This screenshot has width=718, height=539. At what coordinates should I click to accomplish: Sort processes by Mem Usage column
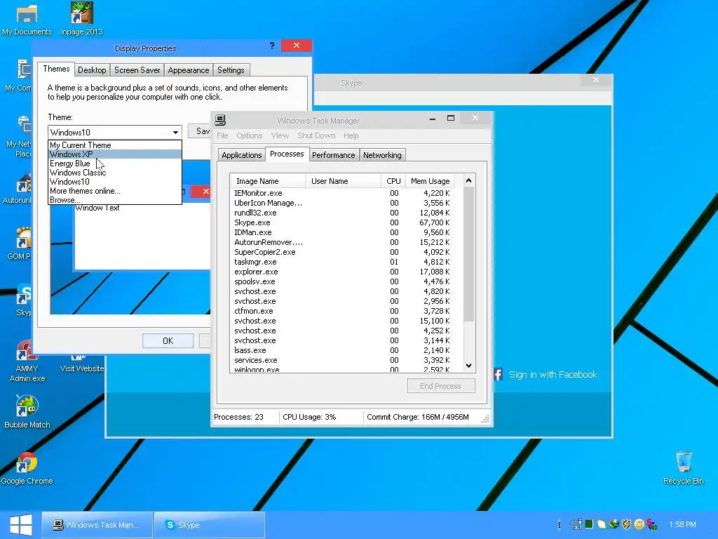(431, 181)
